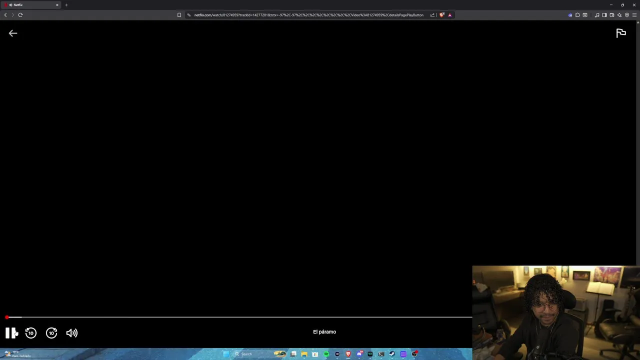640x360 pixels.
Task: Open the extensions puzzle icon
Action: [577, 15]
